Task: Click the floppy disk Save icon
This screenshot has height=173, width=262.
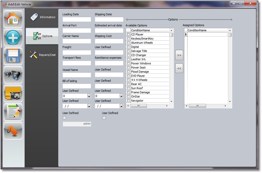Action: pos(13,56)
